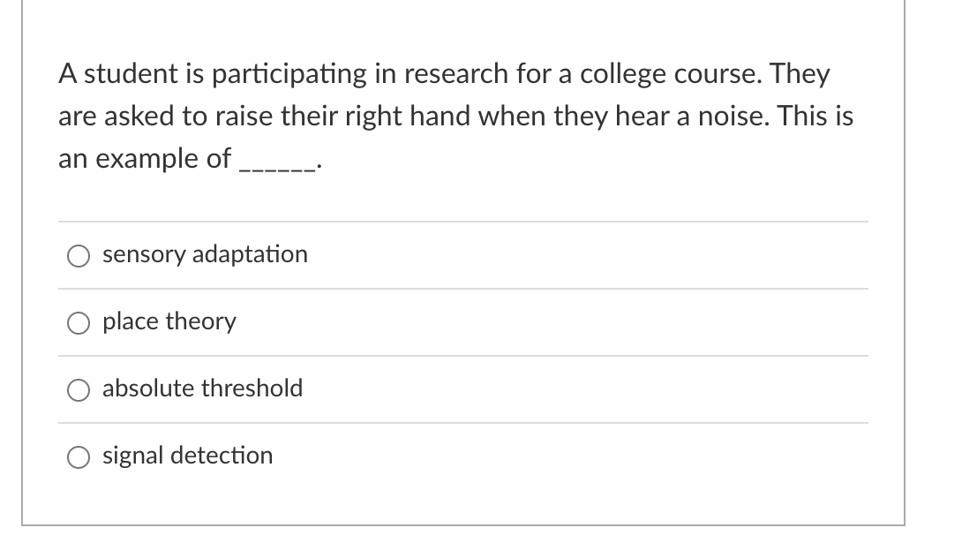This screenshot has height=558, width=962.
Task: Select the 'sensory adaptation' radio button
Action: click(x=79, y=256)
